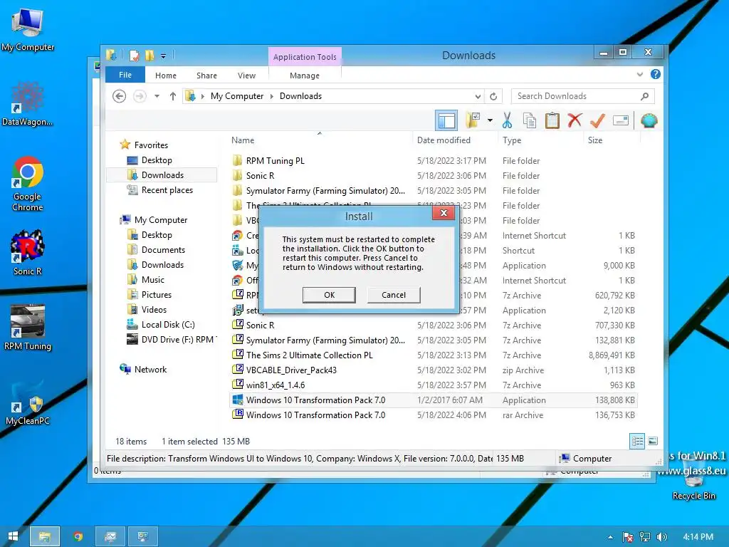The height and width of the screenshot is (547, 729).
Task: Open Google Chrome desktop shortcut
Action: pos(28,184)
